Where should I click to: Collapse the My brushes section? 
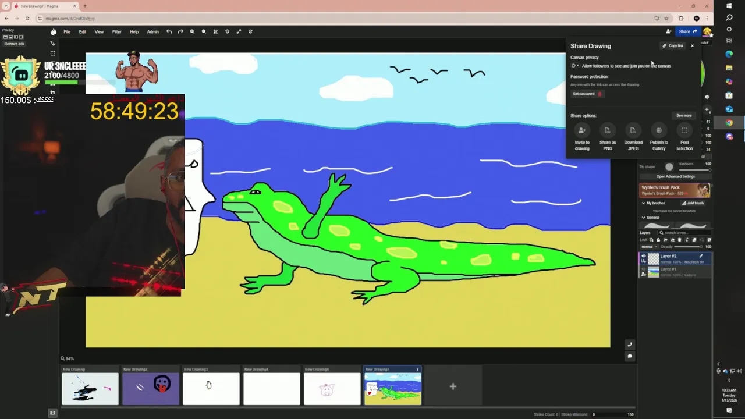643,203
